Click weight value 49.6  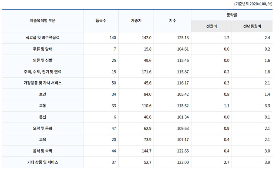[x=148, y=61]
